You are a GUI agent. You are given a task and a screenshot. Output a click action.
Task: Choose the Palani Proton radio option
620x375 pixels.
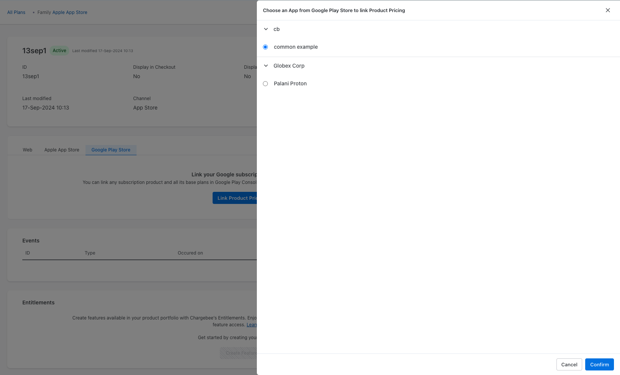click(x=266, y=84)
